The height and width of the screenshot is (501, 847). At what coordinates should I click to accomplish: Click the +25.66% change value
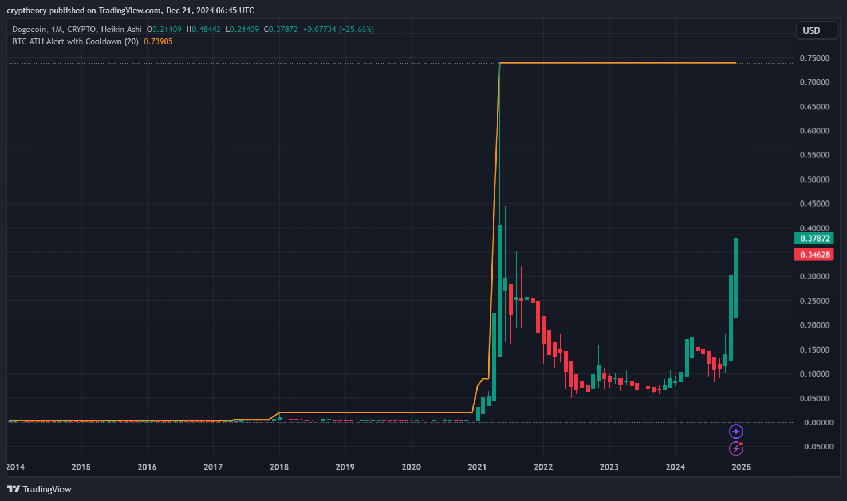[356, 29]
